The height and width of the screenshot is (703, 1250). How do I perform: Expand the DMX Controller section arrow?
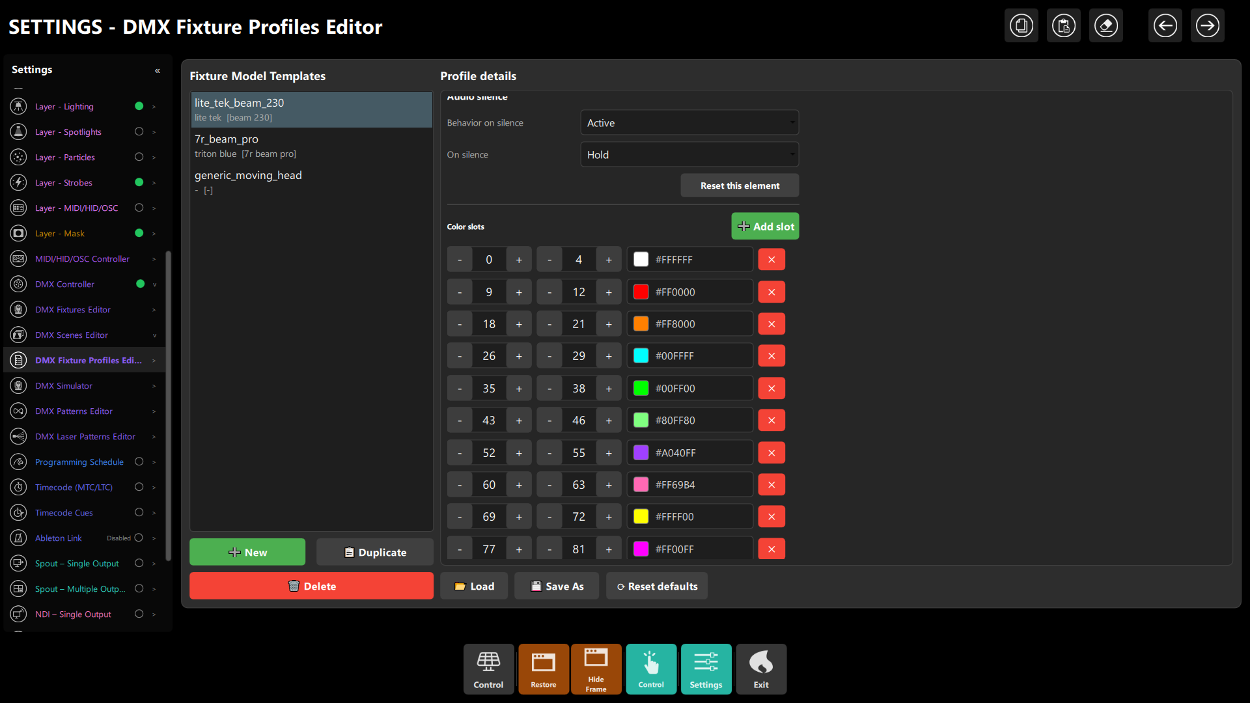[x=154, y=284]
